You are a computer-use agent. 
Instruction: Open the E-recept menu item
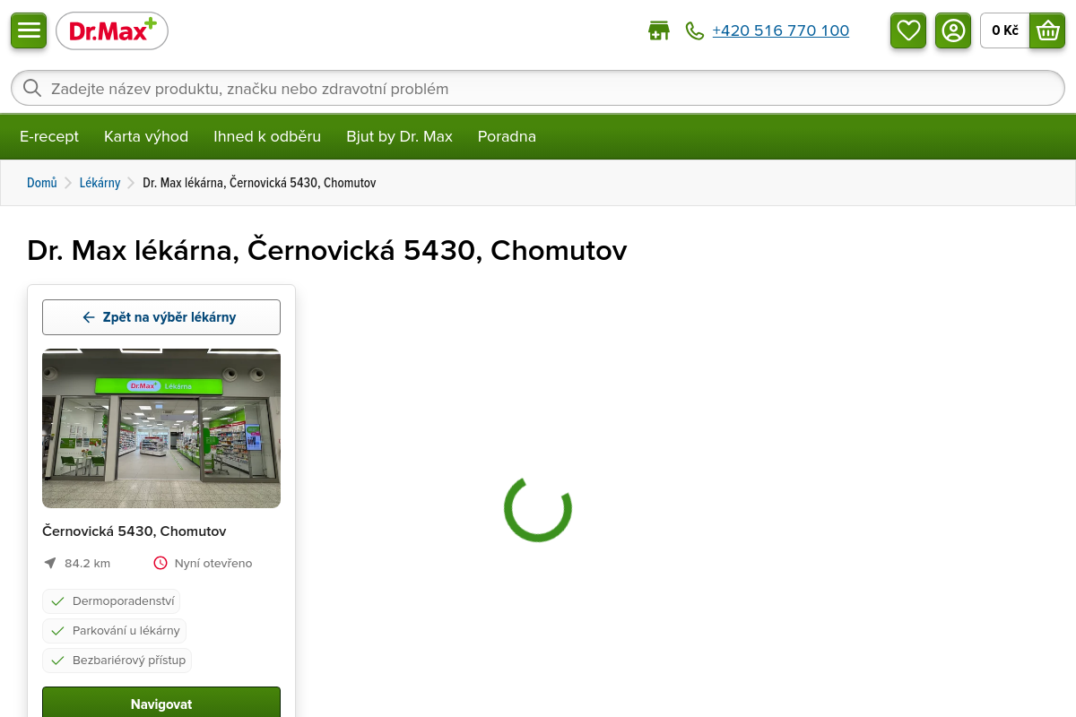coord(49,136)
